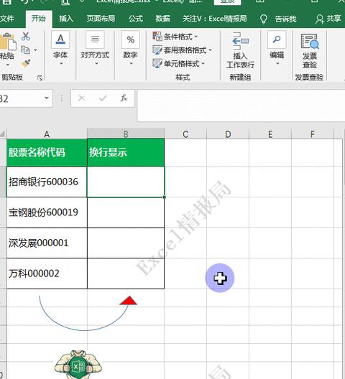Click the 套用表格格式 table format icon
Viewport: 345px width, 379px height.
[157, 50]
